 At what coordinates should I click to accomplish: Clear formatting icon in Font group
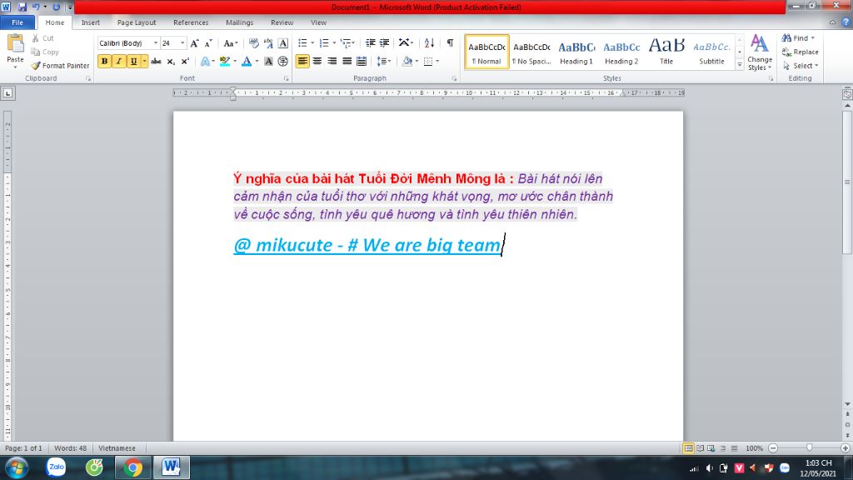tap(253, 43)
